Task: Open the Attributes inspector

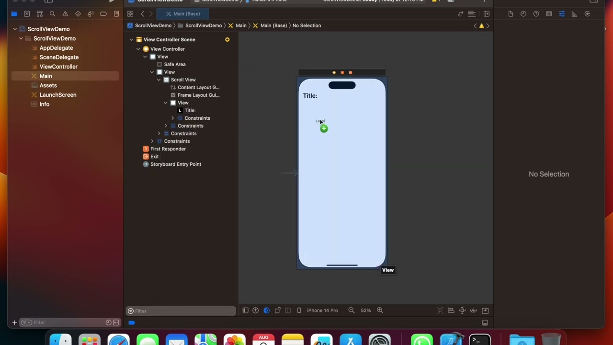Action: tap(562, 14)
